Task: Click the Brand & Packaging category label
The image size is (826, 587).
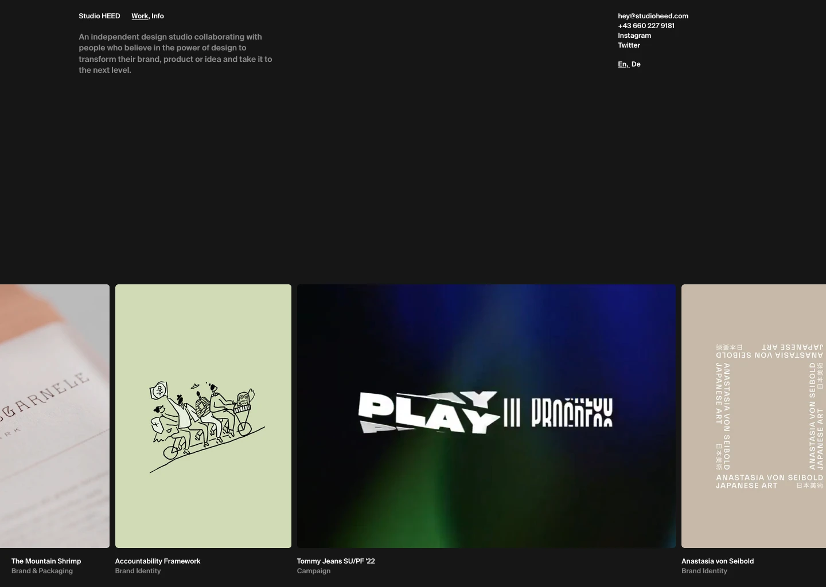Action: [x=42, y=571]
